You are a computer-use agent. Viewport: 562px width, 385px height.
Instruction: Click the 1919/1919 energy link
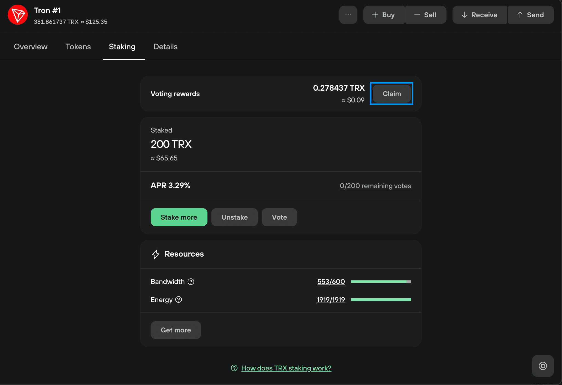(331, 300)
